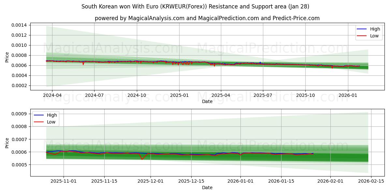Click the 2024-07 tick label

tap(94, 94)
